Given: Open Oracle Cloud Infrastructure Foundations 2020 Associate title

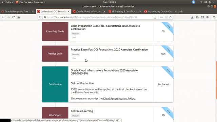Looking at the screenshot, I should 104,72.
